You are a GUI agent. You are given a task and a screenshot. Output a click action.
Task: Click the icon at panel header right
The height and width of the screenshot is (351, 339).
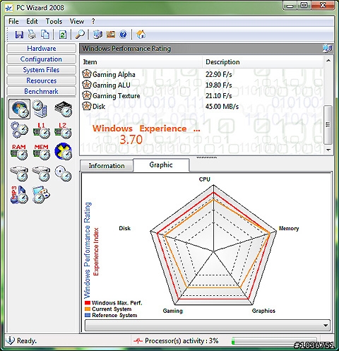pyautogui.click(x=327, y=49)
